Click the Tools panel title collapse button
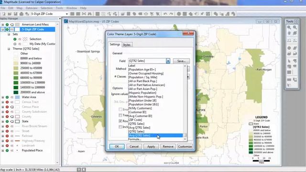 click(296, 21)
